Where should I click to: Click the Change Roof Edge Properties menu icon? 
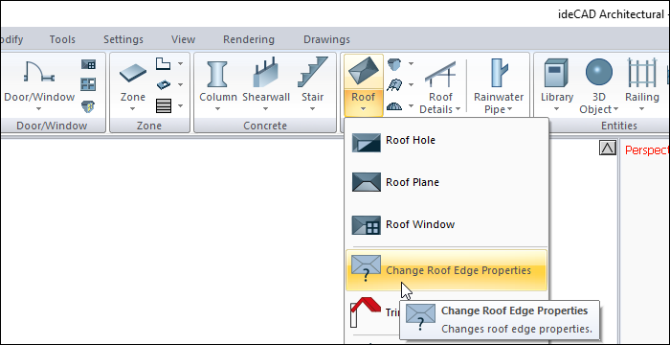[367, 267]
